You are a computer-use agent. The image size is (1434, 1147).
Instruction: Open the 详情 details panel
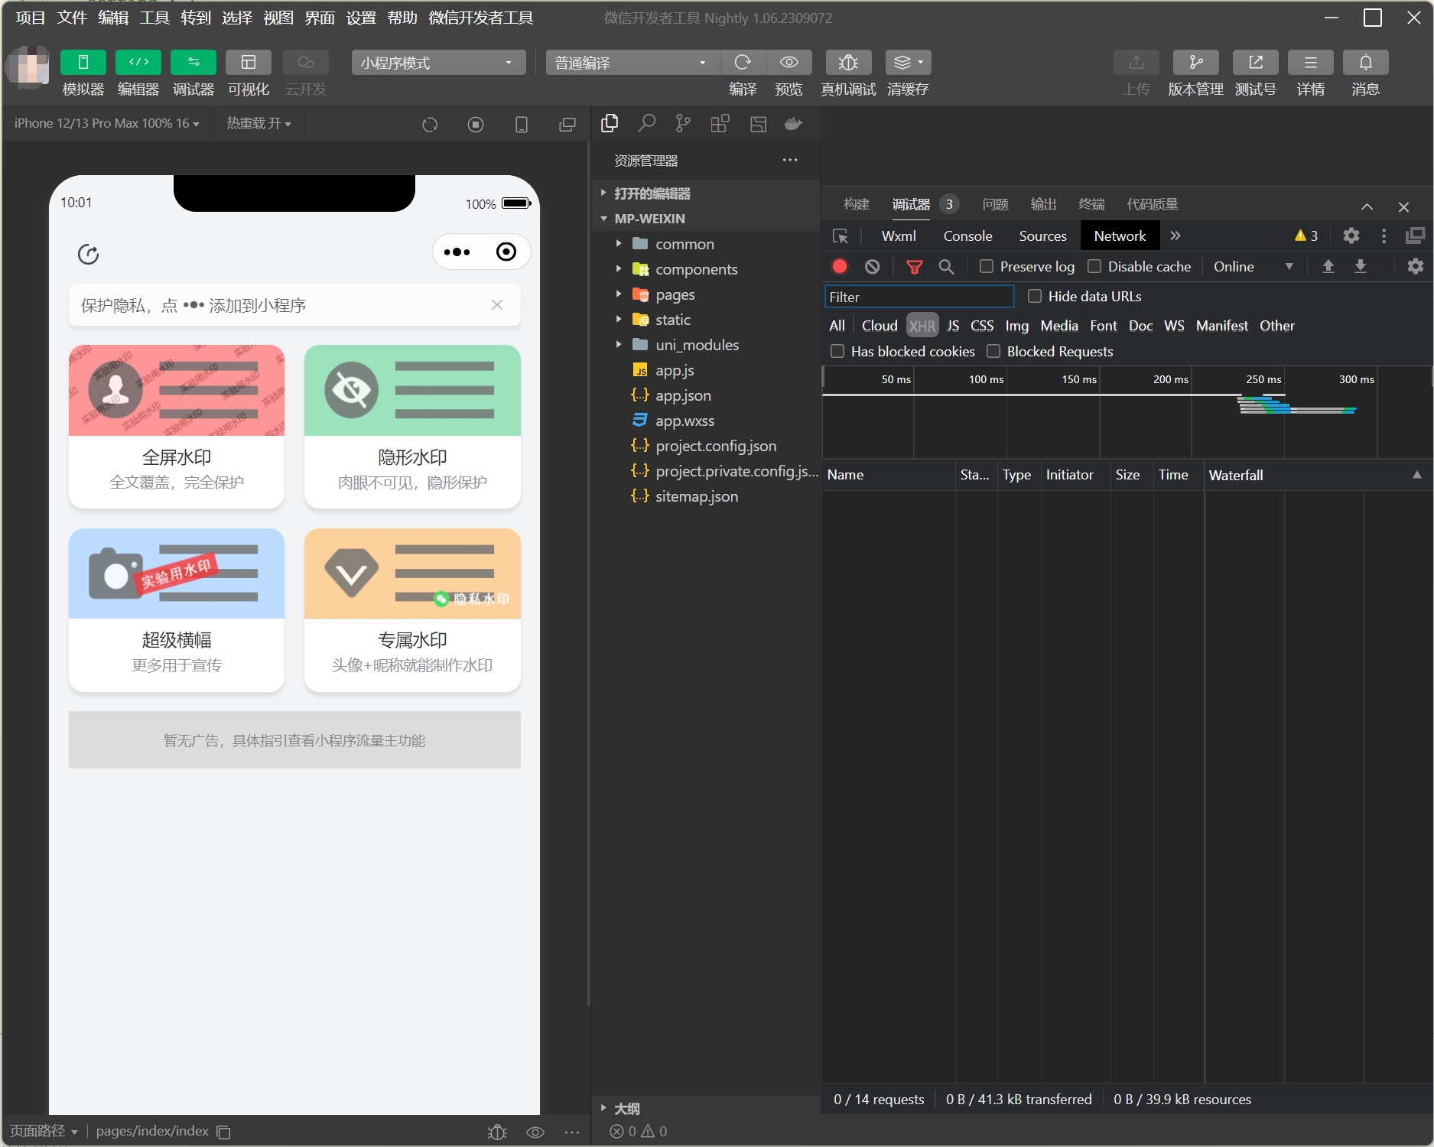point(1311,62)
